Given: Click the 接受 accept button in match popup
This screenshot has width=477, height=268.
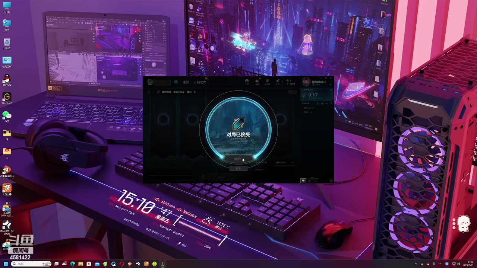Looking at the screenshot, I should (x=238, y=159).
